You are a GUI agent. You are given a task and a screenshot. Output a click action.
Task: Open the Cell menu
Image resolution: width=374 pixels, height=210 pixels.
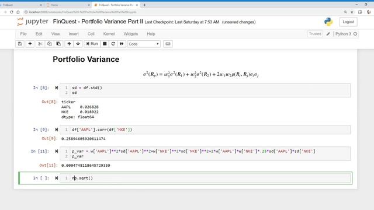coord(91,34)
